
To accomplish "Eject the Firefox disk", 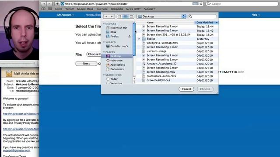I will click(x=129, y=36).
